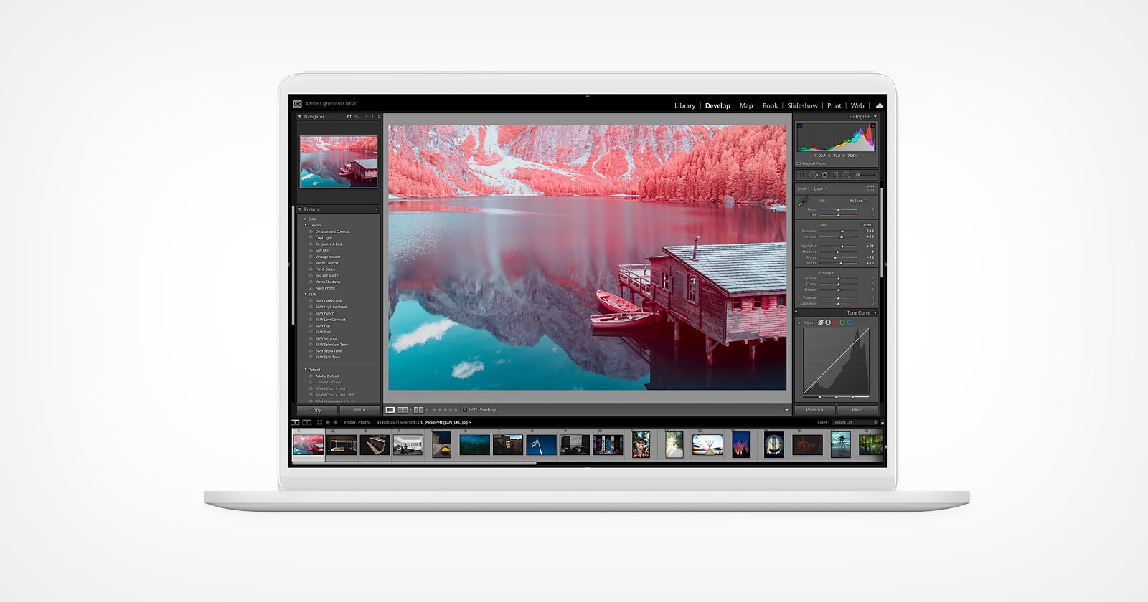The width and height of the screenshot is (1148, 602).
Task: Set Navigator zoom to FIT
Action: pos(349,116)
